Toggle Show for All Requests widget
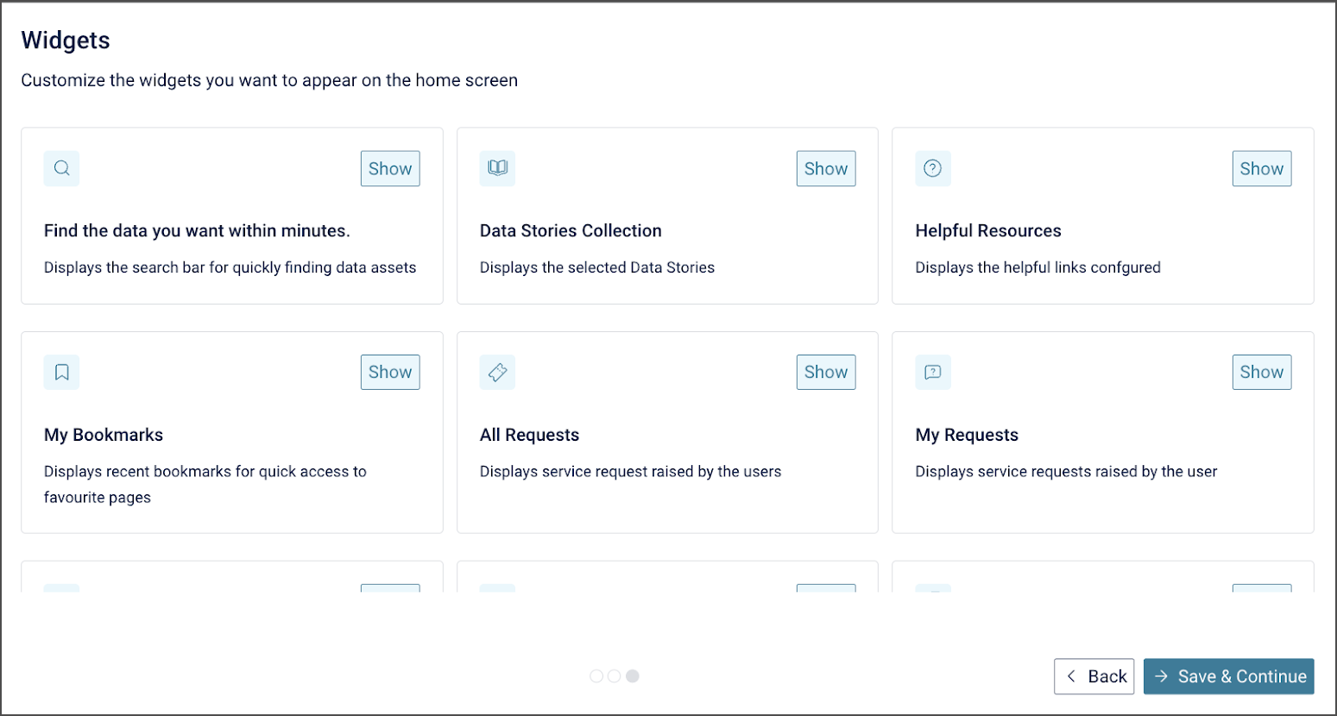1337x716 pixels. tap(826, 373)
